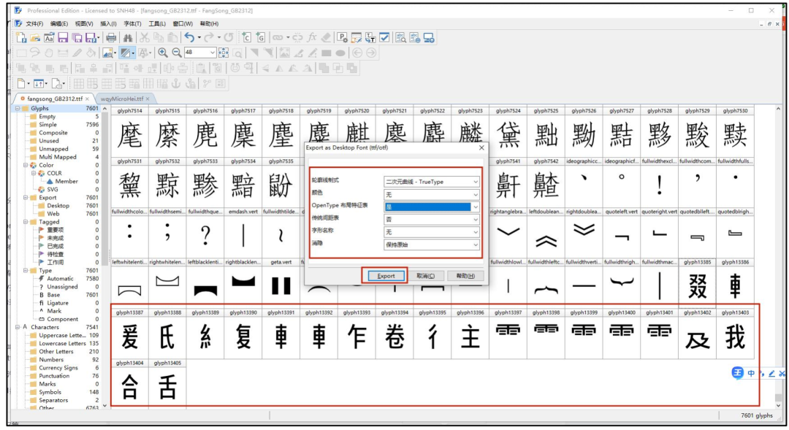Image resolution: width=789 pixels, height=430 pixels.
Task: Collapse the Export tree node
Action: click(x=26, y=198)
